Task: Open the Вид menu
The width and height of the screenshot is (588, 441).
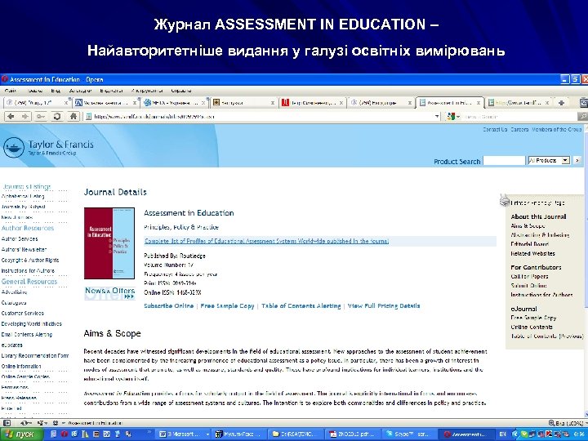Action: click(x=56, y=91)
